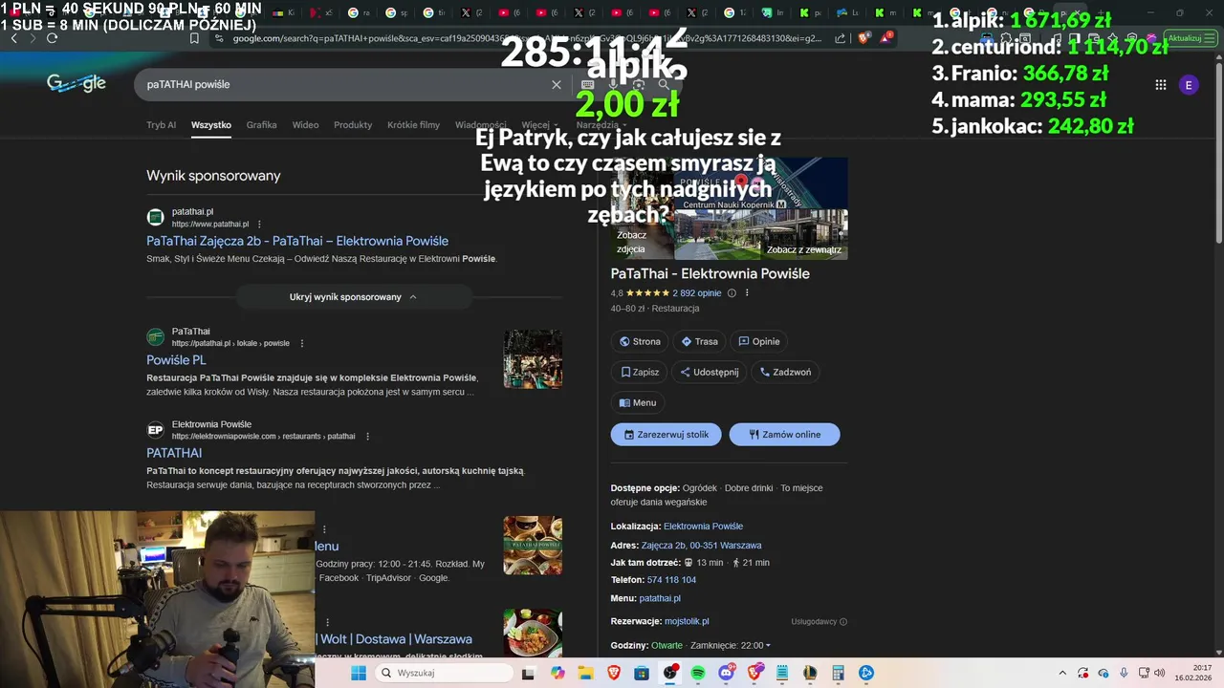Image resolution: width=1224 pixels, height=688 pixels.
Task: Open the Powiśle PL result link
Action: click(x=176, y=360)
